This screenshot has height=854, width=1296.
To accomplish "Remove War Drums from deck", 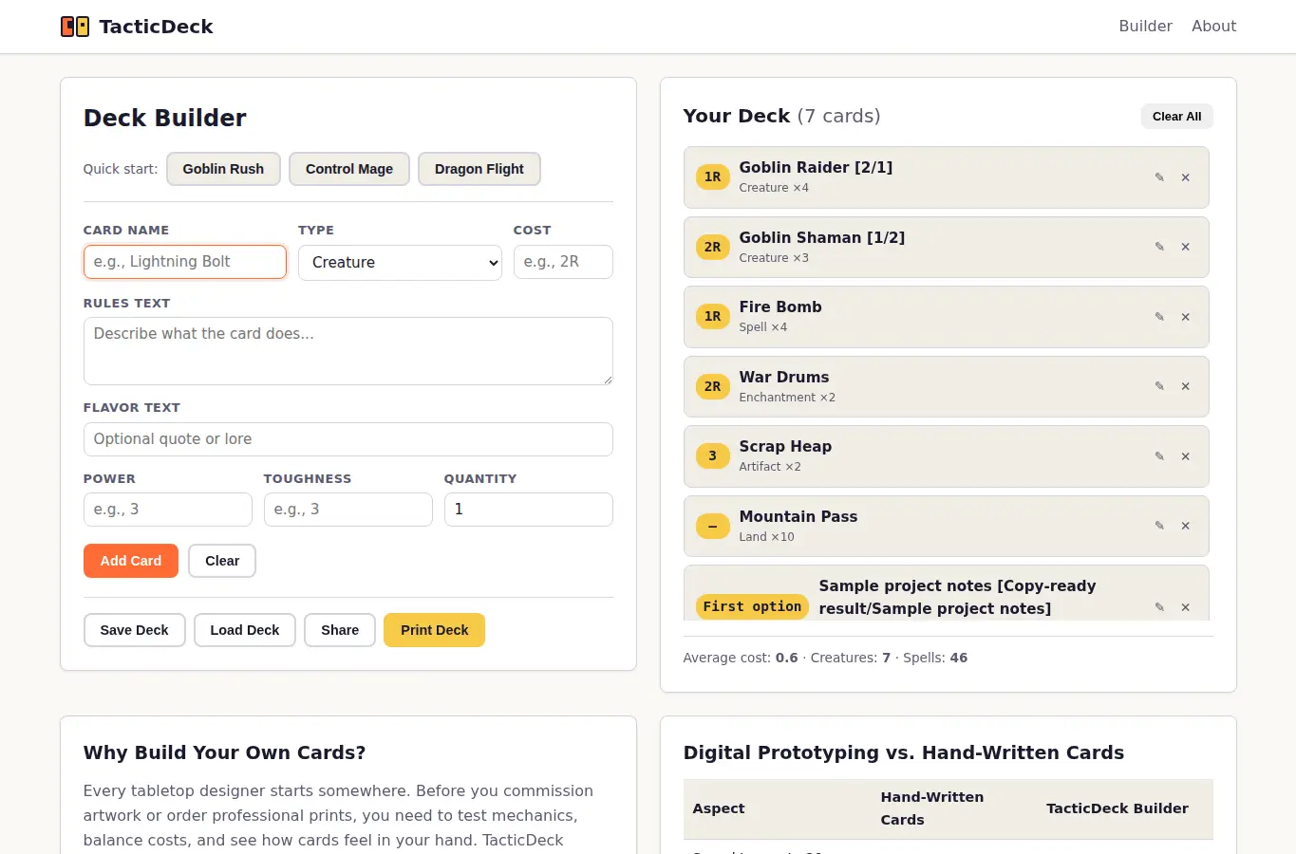I will click(1186, 386).
